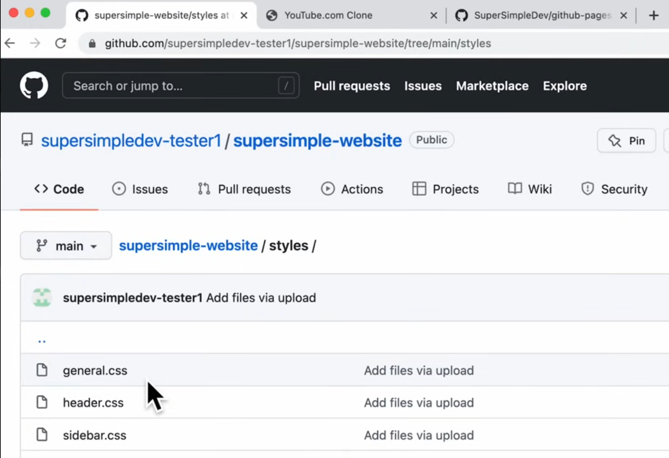Click the git branch icon on main button
This screenshot has height=458, width=669.
tap(42, 246)
